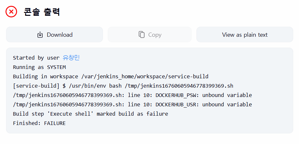299x144 pixels.
Task: Click the DOCKERHUB_PSW unbound variable line
Action: tap(132, 95)
